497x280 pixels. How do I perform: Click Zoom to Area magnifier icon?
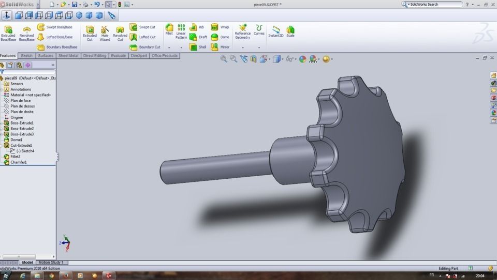pos(233,59)
